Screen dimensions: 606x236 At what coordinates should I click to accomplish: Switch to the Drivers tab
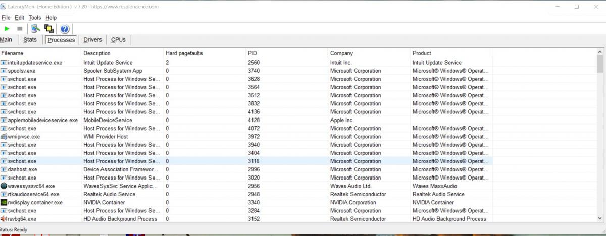click(93, 40)
